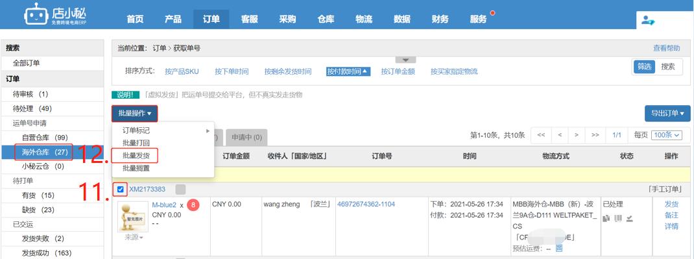The height and width of the screenshot is (259, 694).
Task: Choose 批量发货 from the batch menu
Action: click(136, 155)
